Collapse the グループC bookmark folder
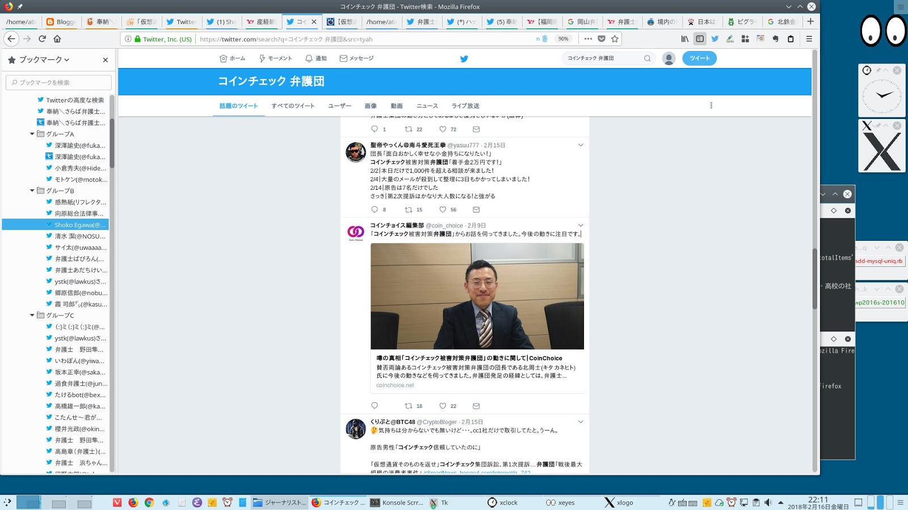This screenshot has height=510, width=908. click(x=32, y=316)
